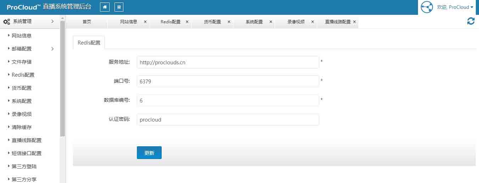Click the 端口号 input field
479x183 pixels.
(228, 81)
